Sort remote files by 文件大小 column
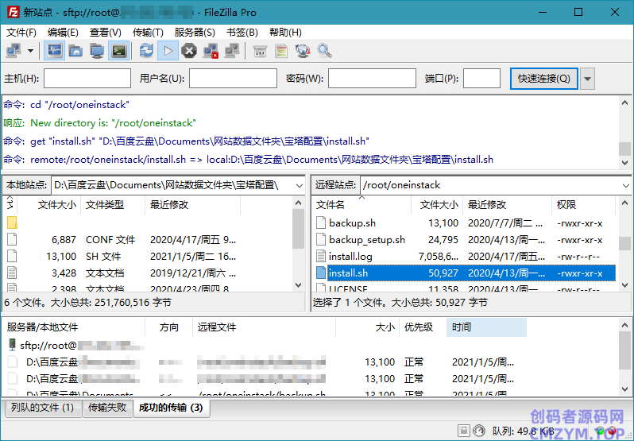634x441 pixels. tap(438, 205)
